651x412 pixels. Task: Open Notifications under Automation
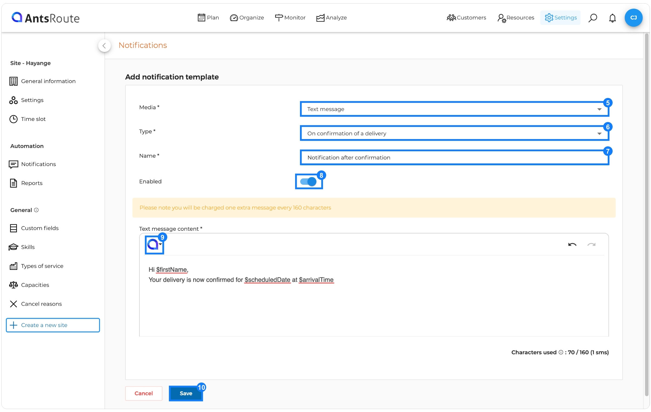coord(32,164)
